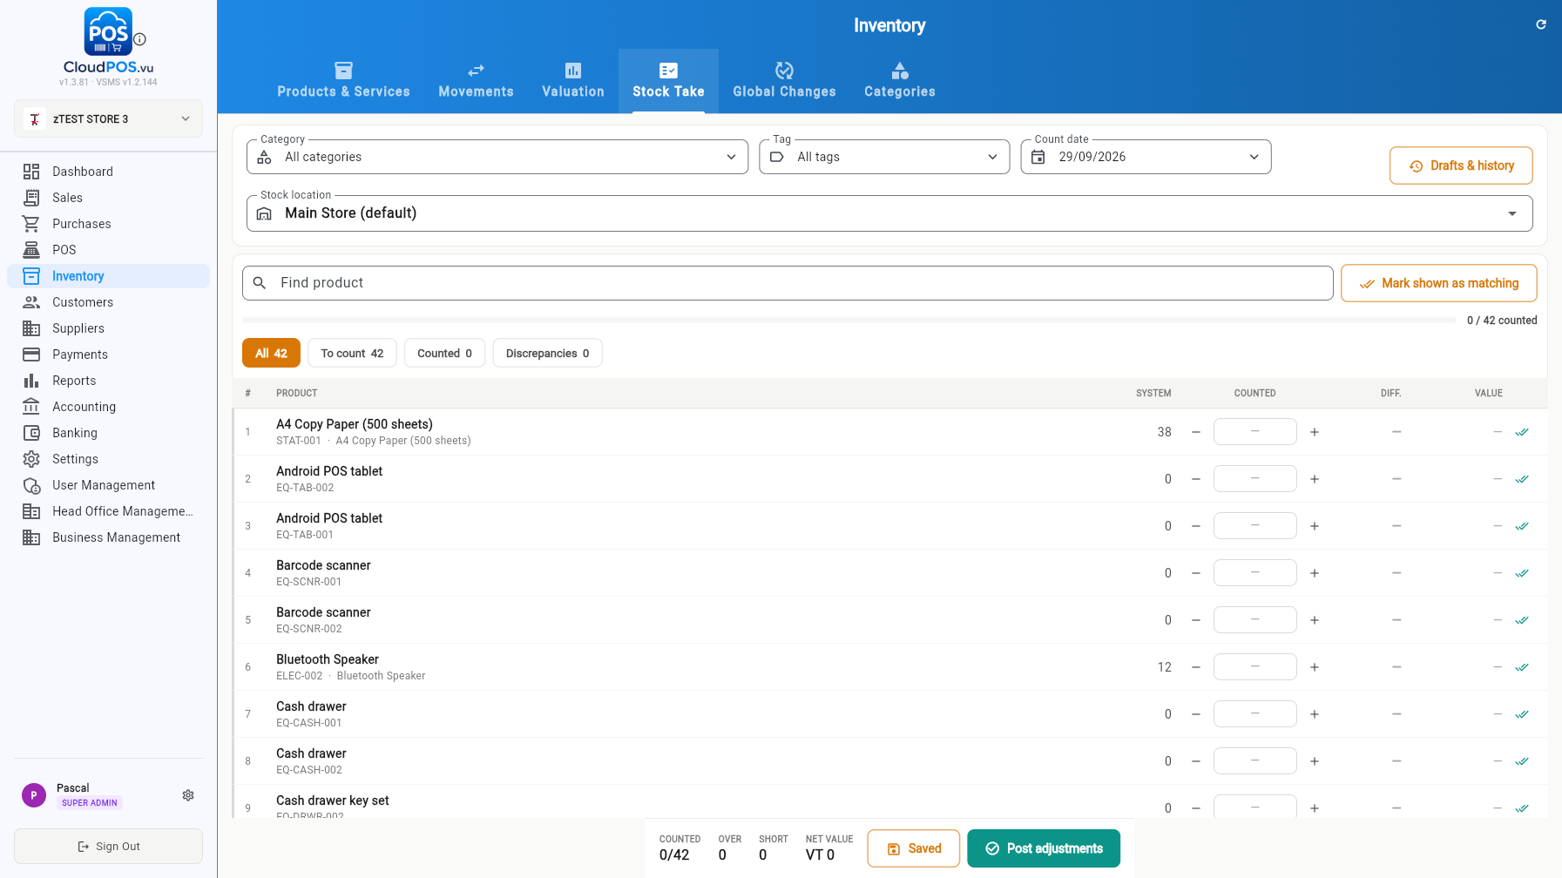Increase counted quantity for A4 Copy Paper
1562x878 pixels.
click(1315, 432)
